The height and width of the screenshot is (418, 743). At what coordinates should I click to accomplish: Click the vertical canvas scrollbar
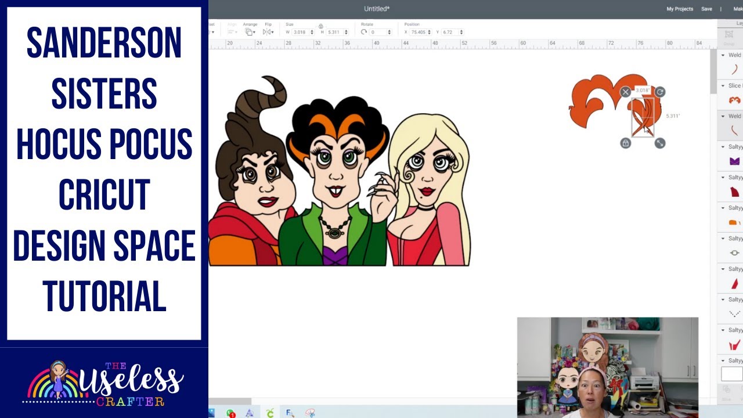click(x=713, y=71)
